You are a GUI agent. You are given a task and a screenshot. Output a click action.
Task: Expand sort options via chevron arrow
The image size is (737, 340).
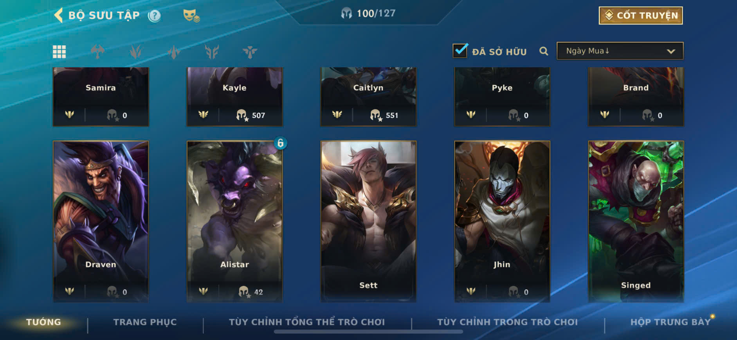tap(671, 52)
